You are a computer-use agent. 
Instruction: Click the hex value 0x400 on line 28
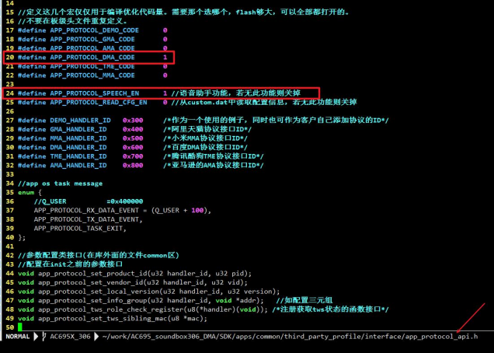point(133,129)
